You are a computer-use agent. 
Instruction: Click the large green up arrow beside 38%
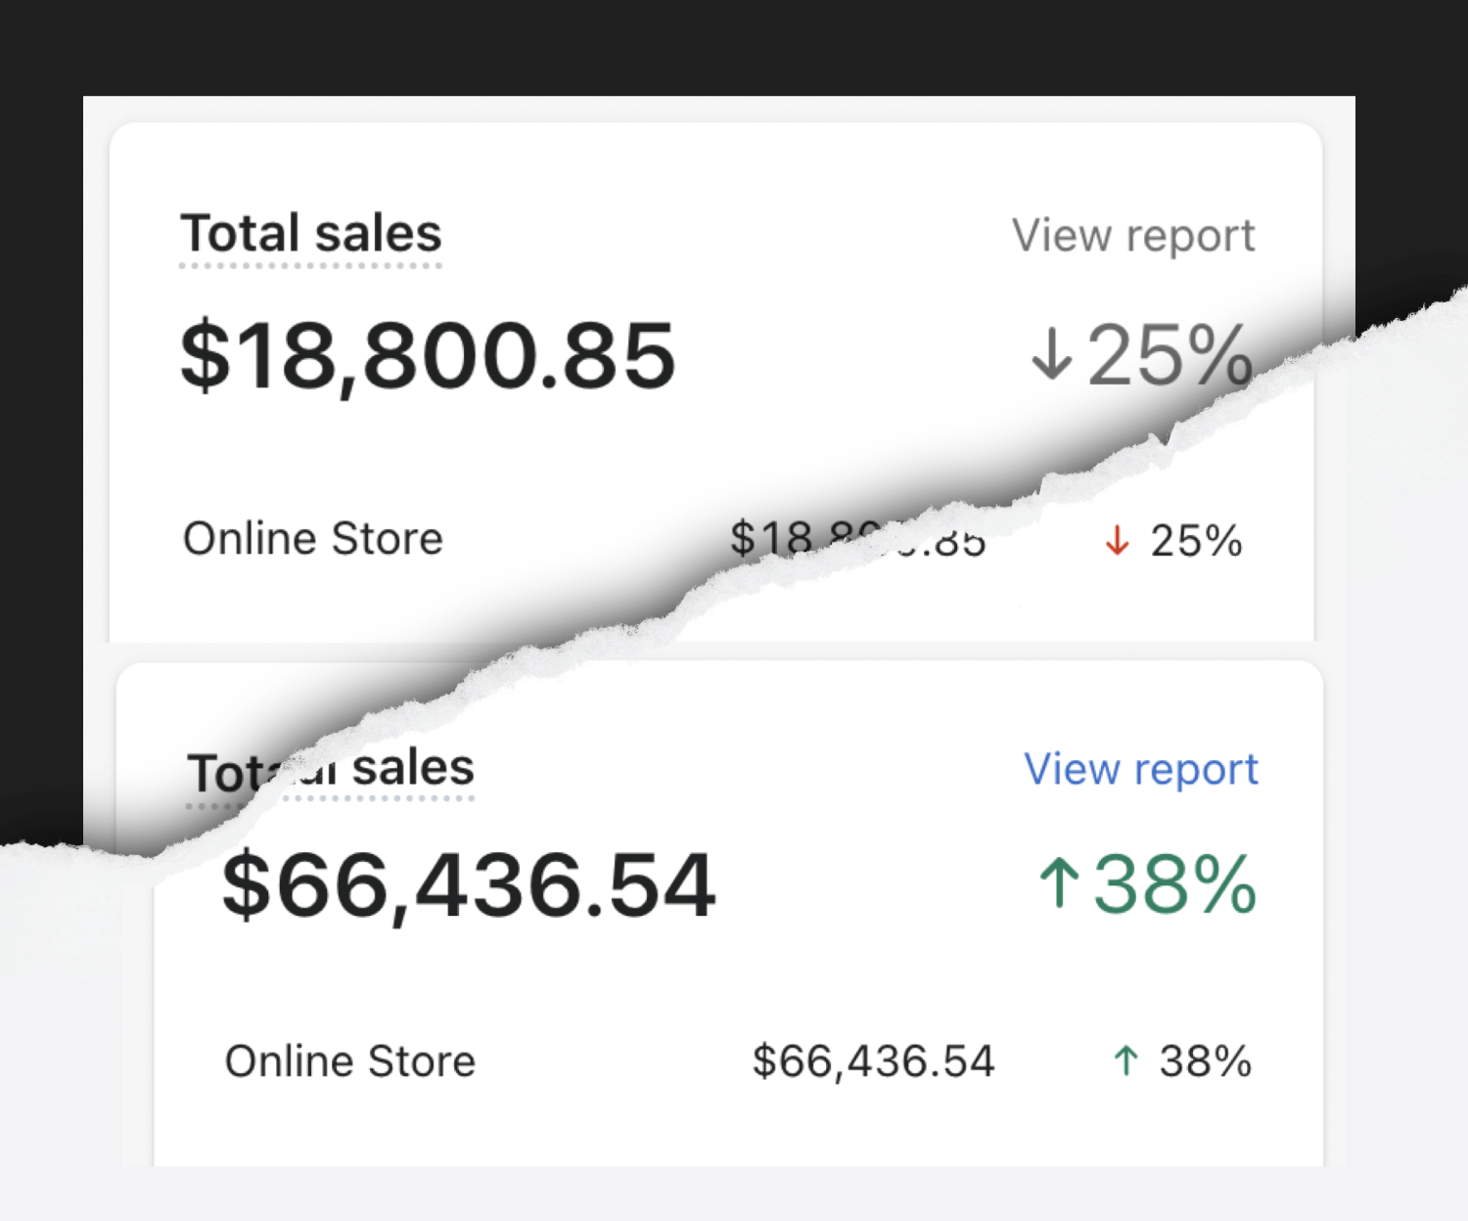(1059, 882)
